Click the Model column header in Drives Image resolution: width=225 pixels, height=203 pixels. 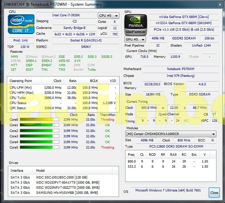pyautogui.click(x=73, y=170)
